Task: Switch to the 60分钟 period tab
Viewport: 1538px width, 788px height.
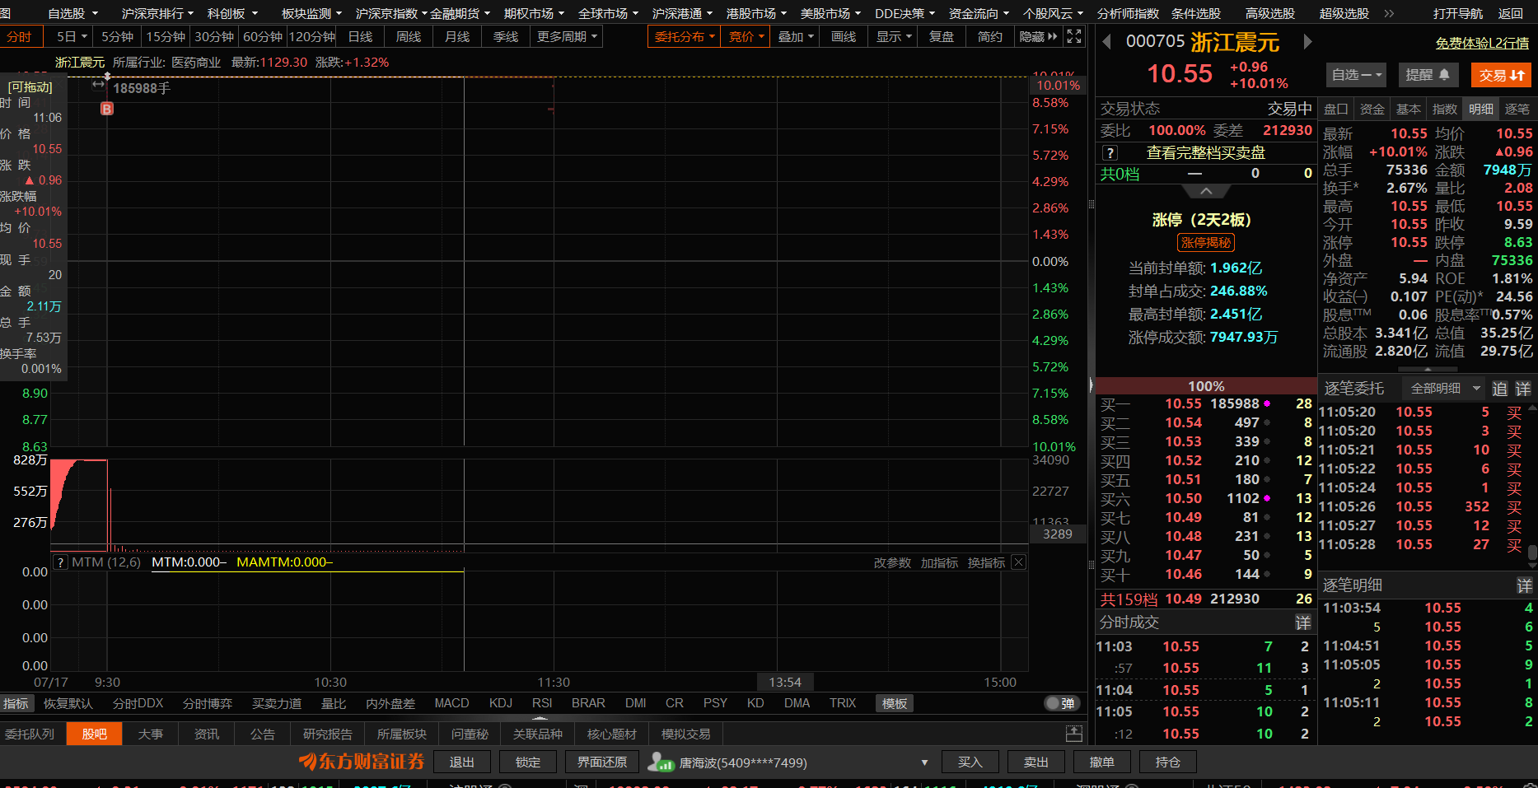Action: 262,36
